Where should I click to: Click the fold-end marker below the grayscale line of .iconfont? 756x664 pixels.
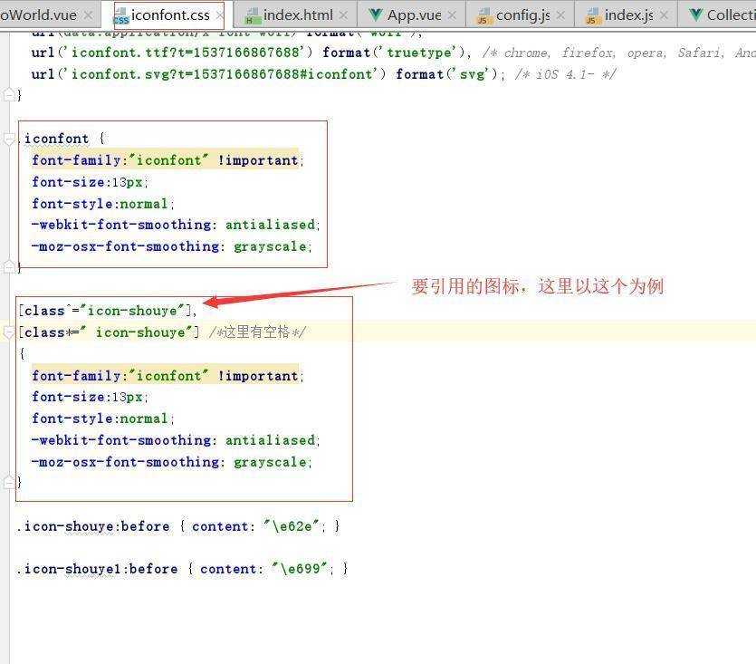point(9,267)
